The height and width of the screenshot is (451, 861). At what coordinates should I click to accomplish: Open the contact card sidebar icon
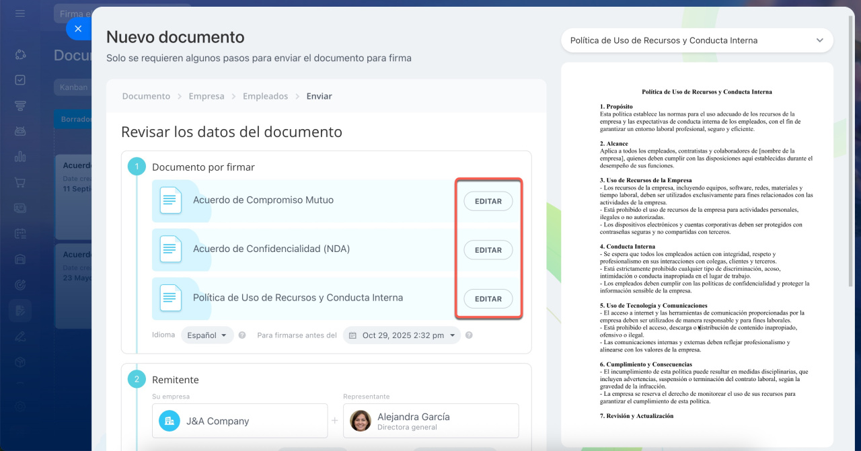(20, 208)
